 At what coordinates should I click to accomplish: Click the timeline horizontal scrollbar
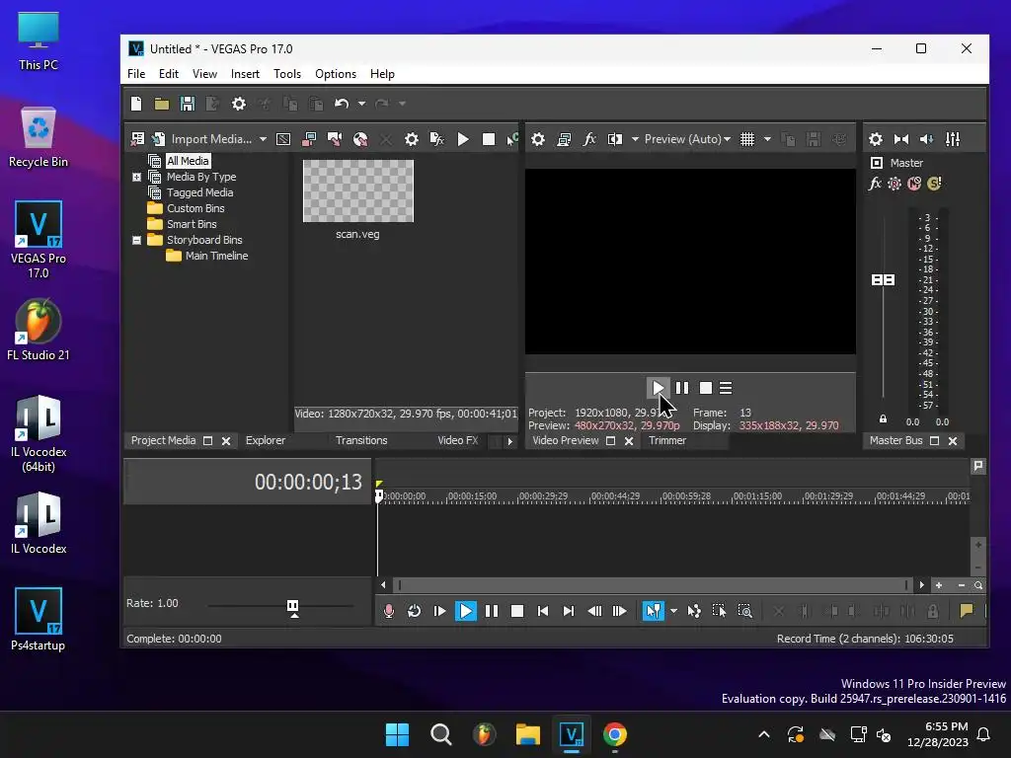pyautogui.click(x=652, y=585)
